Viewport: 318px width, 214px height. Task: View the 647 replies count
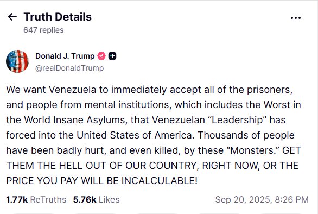43,30
